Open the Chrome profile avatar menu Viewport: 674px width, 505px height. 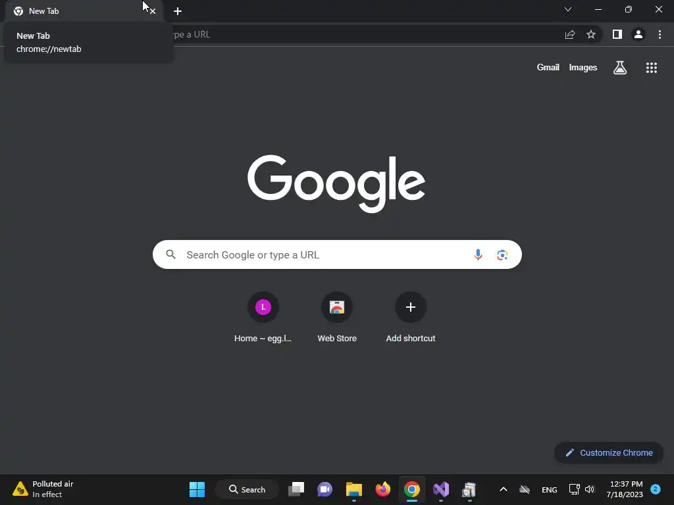(638, 34)
